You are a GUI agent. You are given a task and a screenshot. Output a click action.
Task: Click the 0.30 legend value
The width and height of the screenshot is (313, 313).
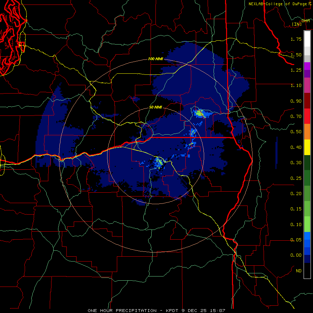tap(296, 163)
